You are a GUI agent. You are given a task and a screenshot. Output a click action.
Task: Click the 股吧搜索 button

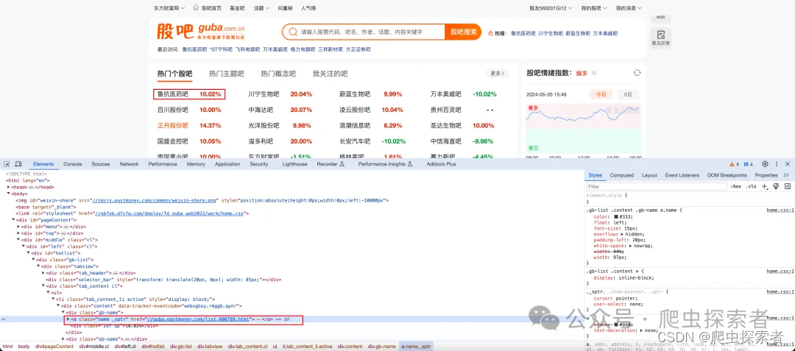point(464,32)
